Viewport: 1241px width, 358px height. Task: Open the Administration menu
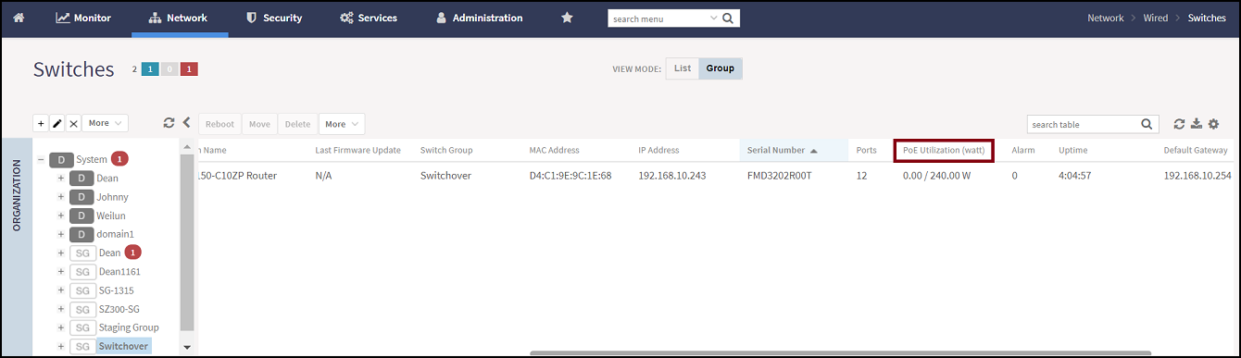[x=479, y=18]
